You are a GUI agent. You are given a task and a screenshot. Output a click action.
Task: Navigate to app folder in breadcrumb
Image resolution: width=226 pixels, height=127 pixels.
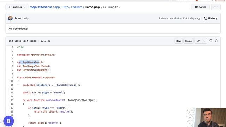click(x=57, y=7)
